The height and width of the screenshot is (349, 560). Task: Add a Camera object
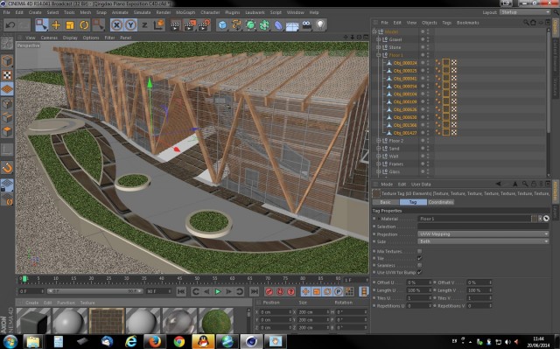[x=306, y=25]
